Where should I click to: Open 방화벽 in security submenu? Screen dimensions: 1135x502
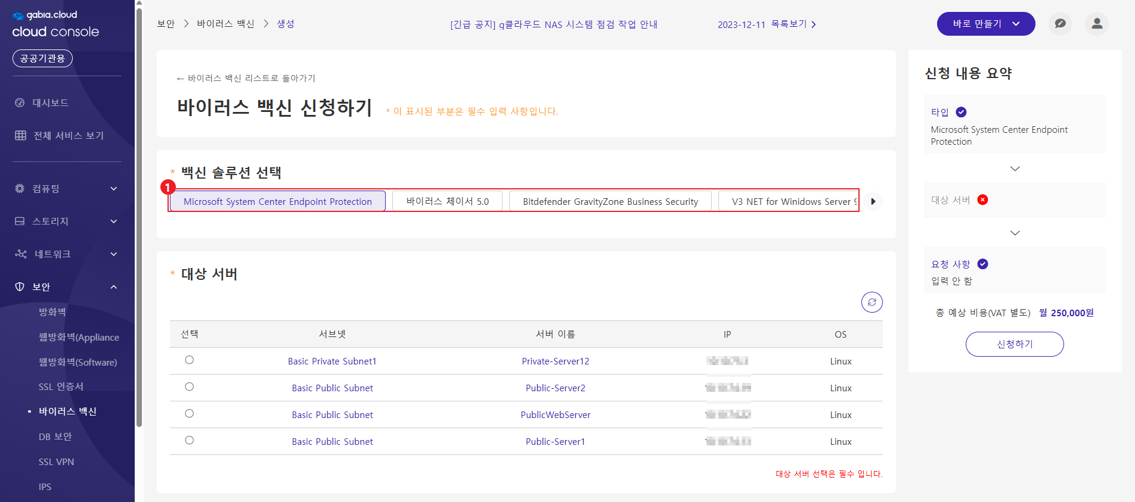(x=52, y=312)
